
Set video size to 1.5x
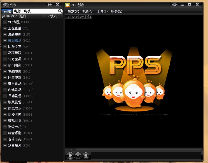(x=75, y=17)
